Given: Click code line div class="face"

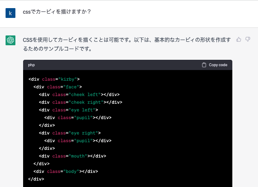Looking at the screenshot, I should pyautogui.click(x=58, y=87).
